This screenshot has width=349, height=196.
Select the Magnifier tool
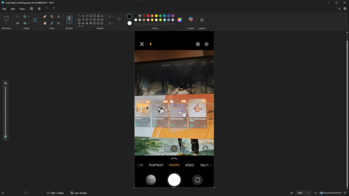59,23
